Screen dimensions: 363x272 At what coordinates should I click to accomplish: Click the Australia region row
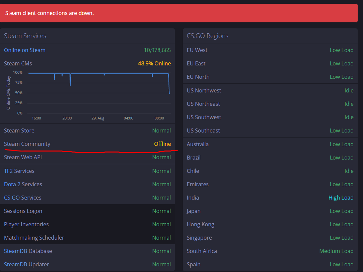(270, 145)
